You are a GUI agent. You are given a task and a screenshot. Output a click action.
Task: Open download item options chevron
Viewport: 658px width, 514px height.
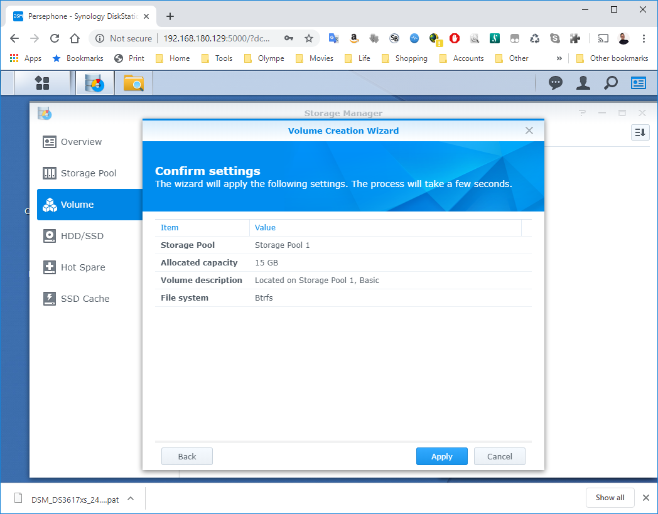click(x=131, y=499)
